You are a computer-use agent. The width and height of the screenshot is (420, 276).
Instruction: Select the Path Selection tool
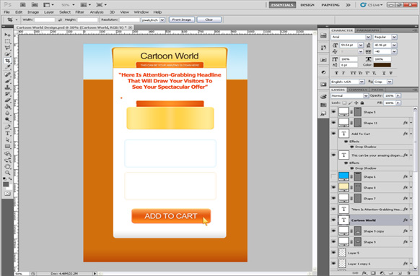coord(7,140)
